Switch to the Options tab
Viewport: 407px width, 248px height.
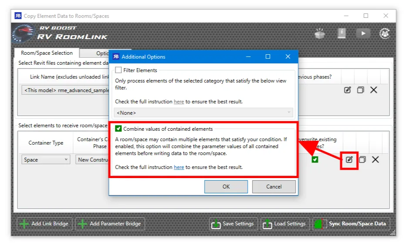pos(94,53)
